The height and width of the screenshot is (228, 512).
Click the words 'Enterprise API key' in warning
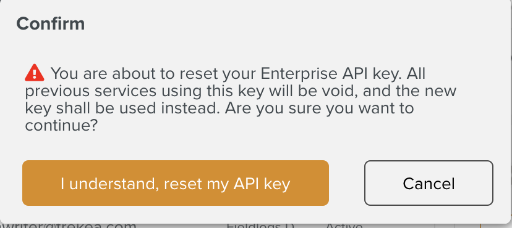pos(330,73)
